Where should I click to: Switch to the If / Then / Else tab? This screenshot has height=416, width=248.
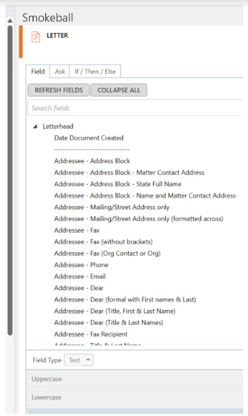tap(95, 72)
